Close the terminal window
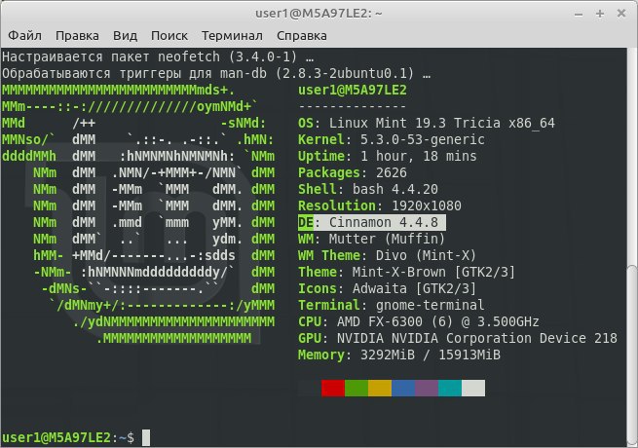 621,14
